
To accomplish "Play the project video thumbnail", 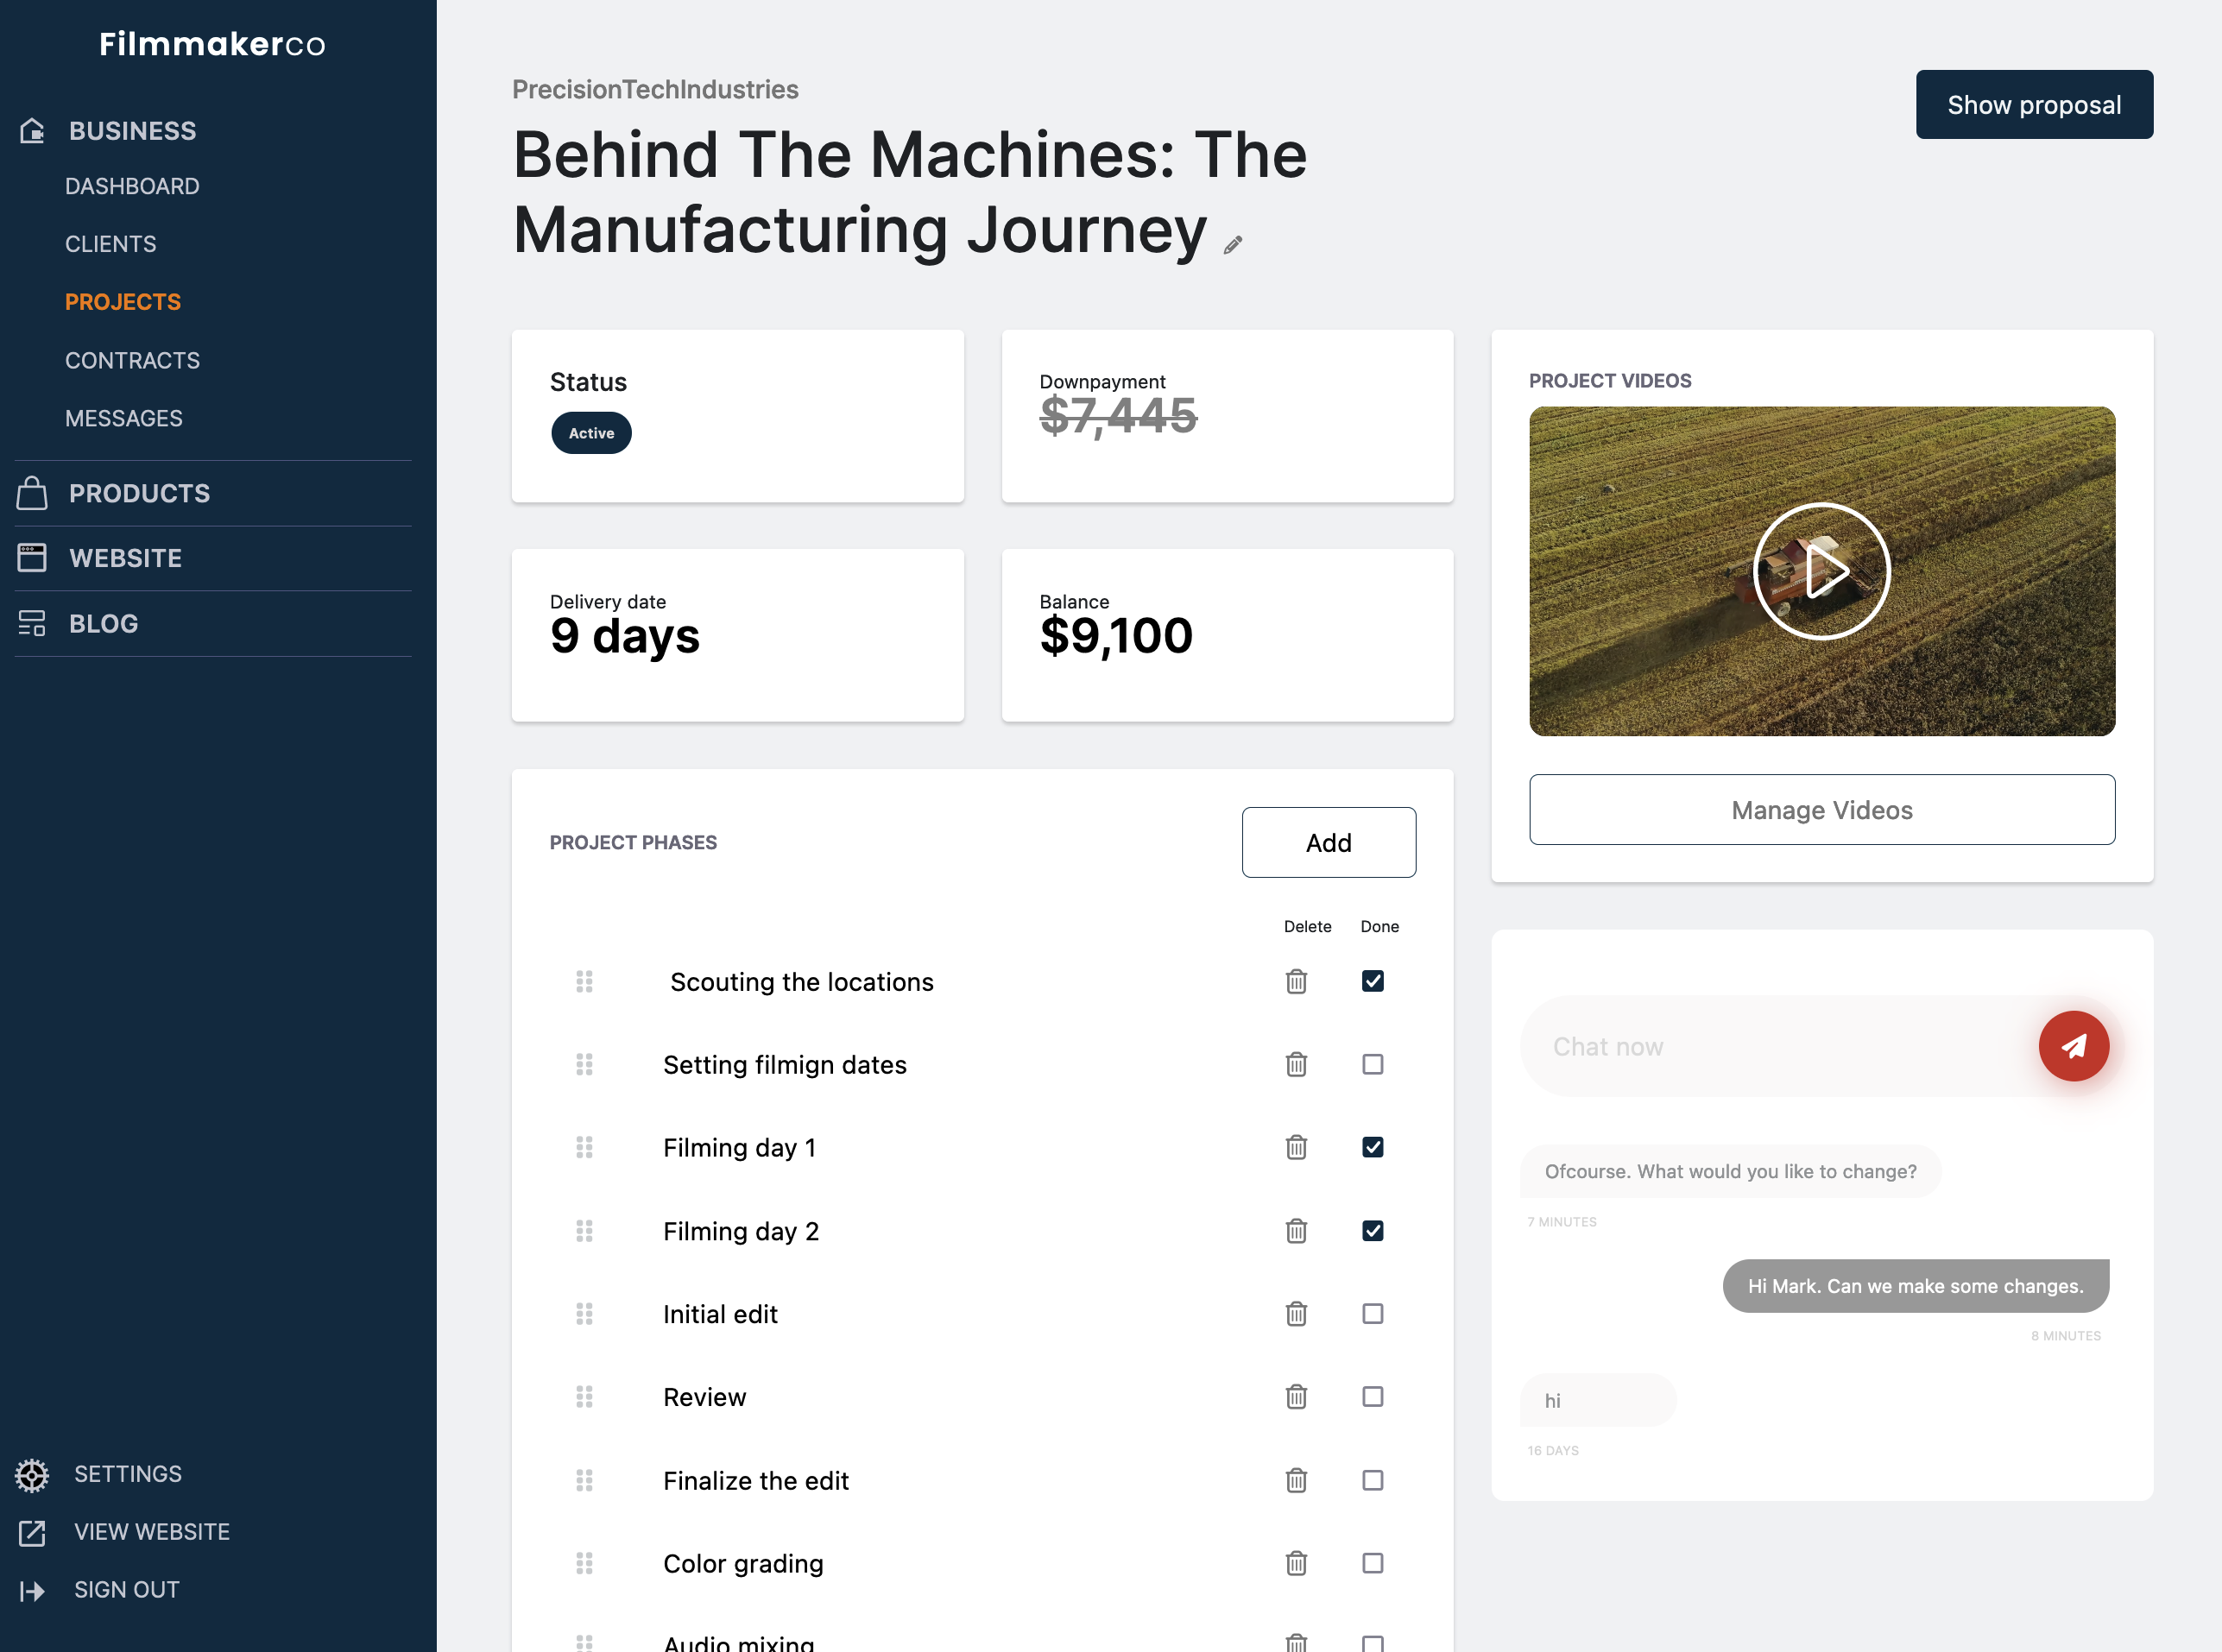I will [x=1821, y=571].
